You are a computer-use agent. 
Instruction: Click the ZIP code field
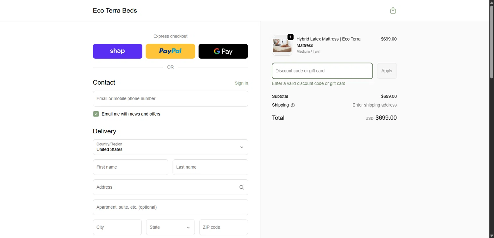[223, 227]
